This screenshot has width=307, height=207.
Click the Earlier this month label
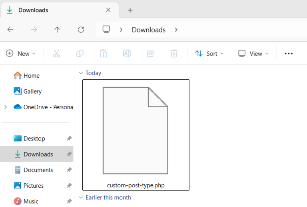click(108, 197)
